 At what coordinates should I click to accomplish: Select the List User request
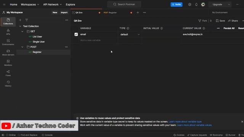37,37
